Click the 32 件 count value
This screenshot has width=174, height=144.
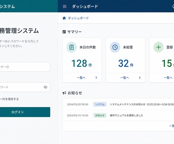click(x=126, y=63)
